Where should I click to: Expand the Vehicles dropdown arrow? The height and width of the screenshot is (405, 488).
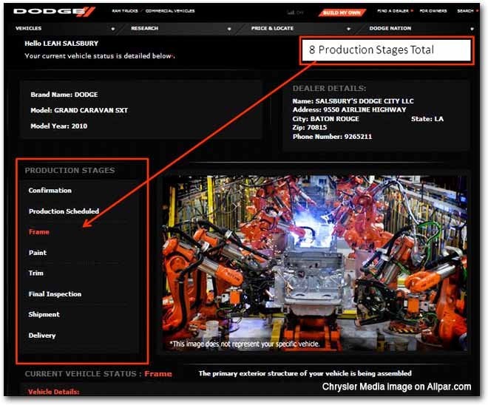(113, 29)
